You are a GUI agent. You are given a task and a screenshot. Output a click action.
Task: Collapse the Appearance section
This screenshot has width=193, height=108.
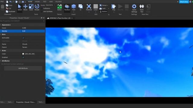1,25
